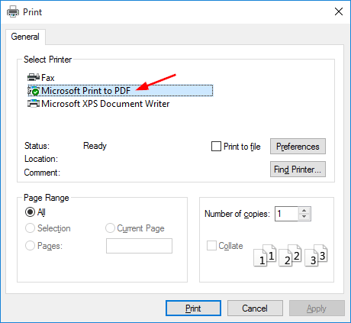Image resolution: width=351 pixels, height=323 pixels.
Task: Select the Fax printer entry
Action: coord(41,77)
